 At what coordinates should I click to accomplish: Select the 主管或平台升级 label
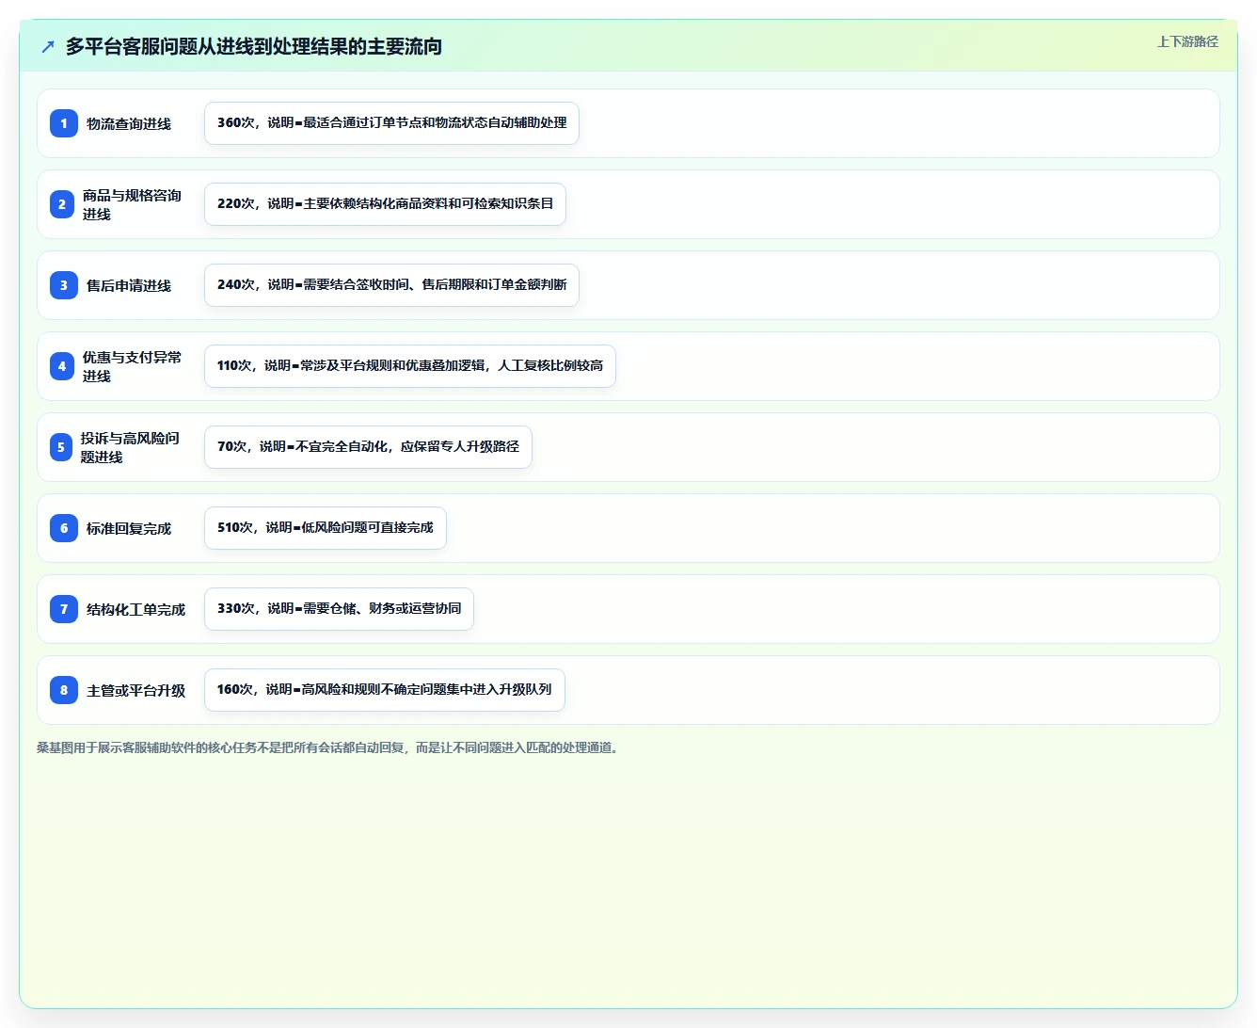point(135,690)
